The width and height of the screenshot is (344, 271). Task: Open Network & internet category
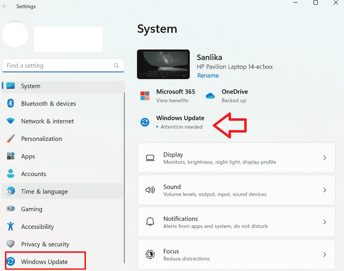[x=47, y=121]
